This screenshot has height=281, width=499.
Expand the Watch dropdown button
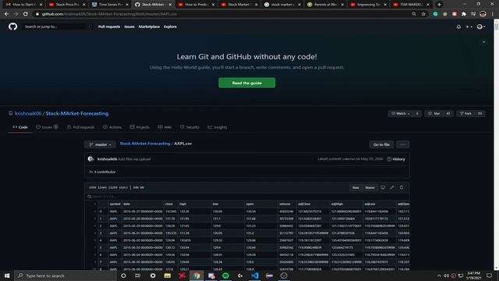(400, 113)
